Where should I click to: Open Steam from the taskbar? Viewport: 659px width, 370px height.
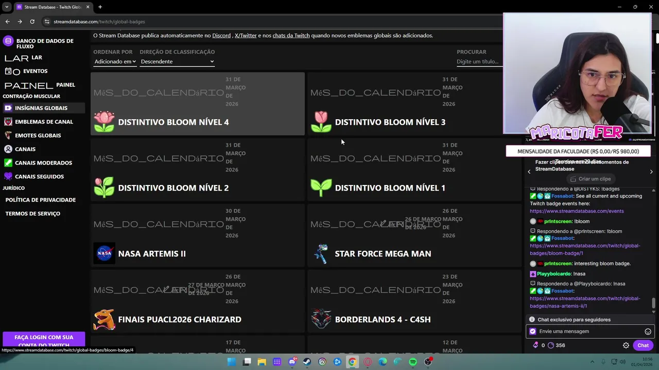307,362
